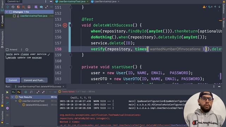Screen dimensions: 226x127
Task: Close the UserServiceImpl.java tab
Action: [x=119, y=1]
